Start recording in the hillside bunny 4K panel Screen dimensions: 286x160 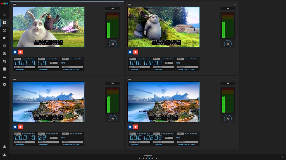(135, 52)
